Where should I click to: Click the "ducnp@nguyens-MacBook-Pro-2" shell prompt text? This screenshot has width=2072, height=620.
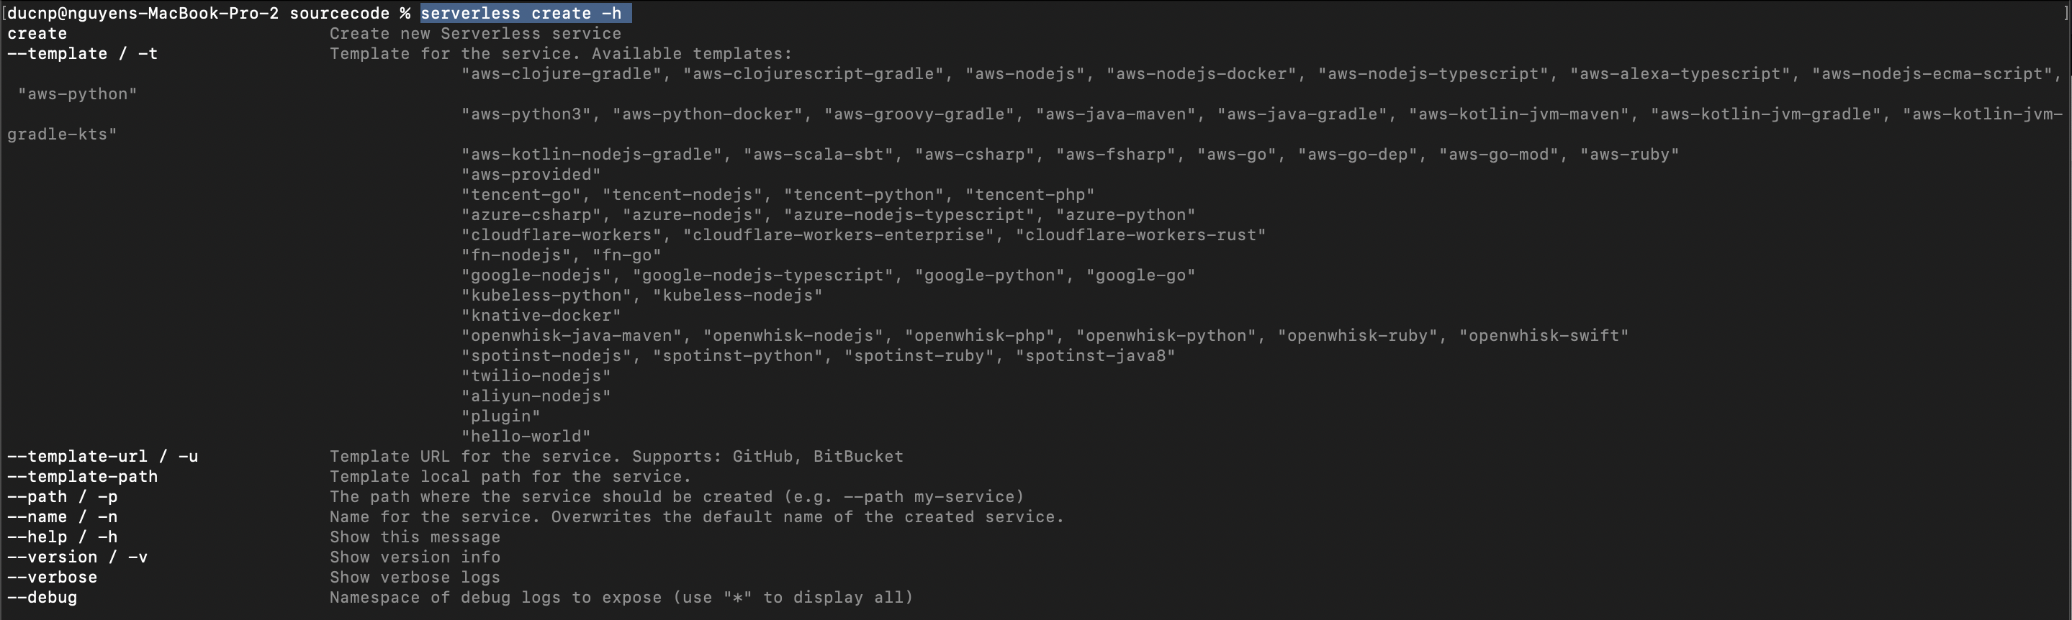tap(143, 14)
